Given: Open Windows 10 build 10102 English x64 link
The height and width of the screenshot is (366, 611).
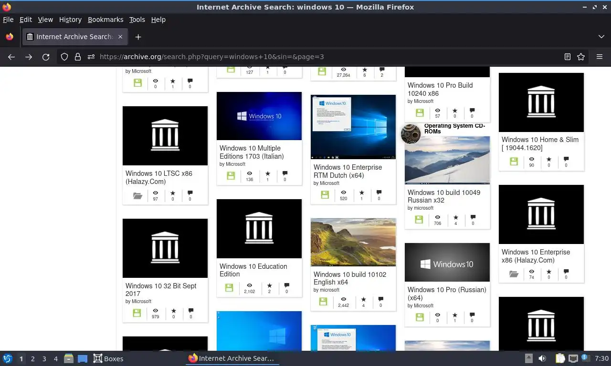Looking at the screenshot, I should [x=350, y=278].
